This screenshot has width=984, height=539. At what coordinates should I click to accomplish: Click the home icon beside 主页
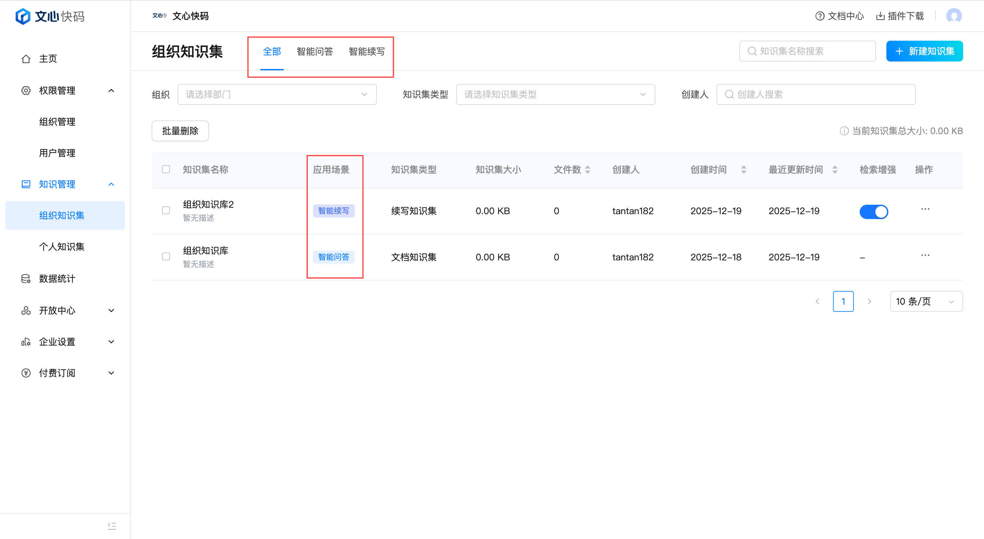coord(26,59)
